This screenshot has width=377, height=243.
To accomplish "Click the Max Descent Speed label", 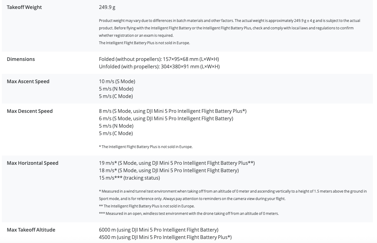I will pyautogui.click(x=30, y=111).
